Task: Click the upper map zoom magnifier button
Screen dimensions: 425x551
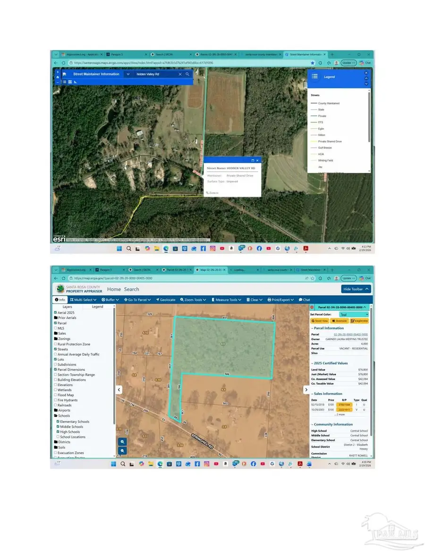Action: coord(122,441)
